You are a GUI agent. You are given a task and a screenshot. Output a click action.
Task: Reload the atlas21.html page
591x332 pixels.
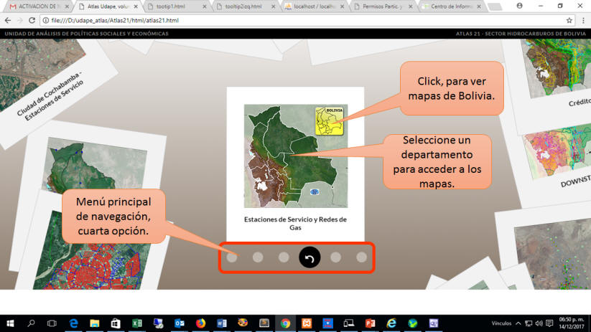(x=32, y=20)
